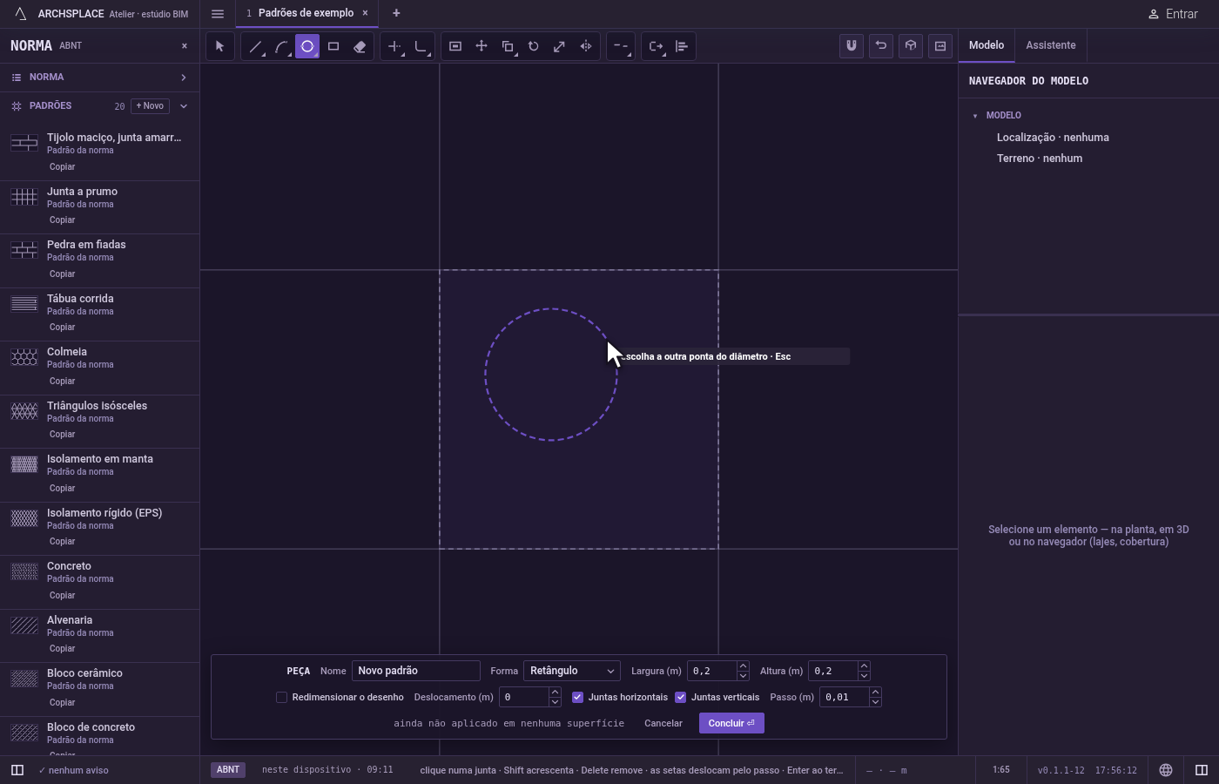1219x784 pixels.
Task: Click the Align-left tool icon
Action: 682,46
